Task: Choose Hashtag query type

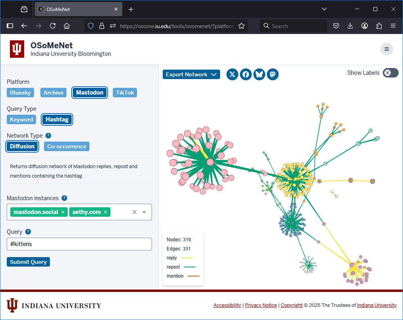Action: coord(57,119)
